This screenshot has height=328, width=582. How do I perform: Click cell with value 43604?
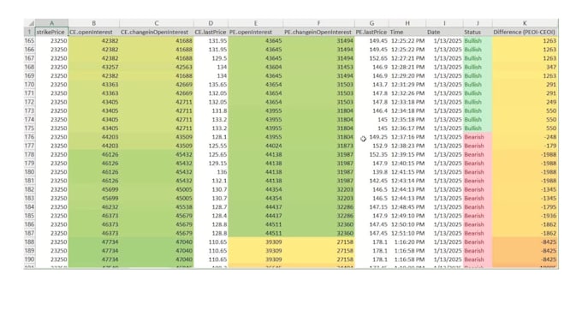(255, 68)
